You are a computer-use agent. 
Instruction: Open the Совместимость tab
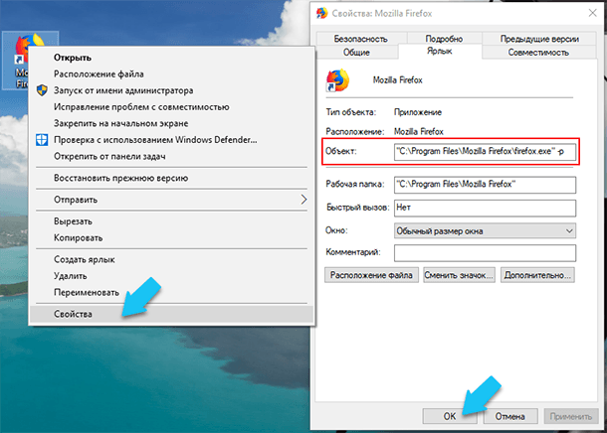pyautogui.click(x=538, y=53)
